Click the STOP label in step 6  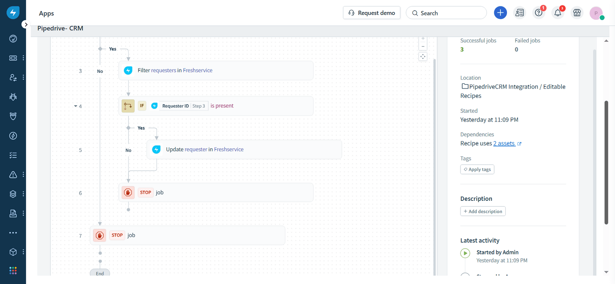tap(145, 192)
